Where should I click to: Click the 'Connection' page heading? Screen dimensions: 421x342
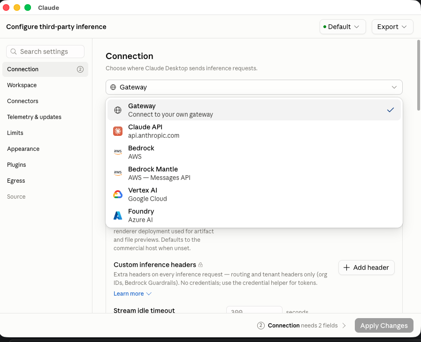[x=130, y=56]
